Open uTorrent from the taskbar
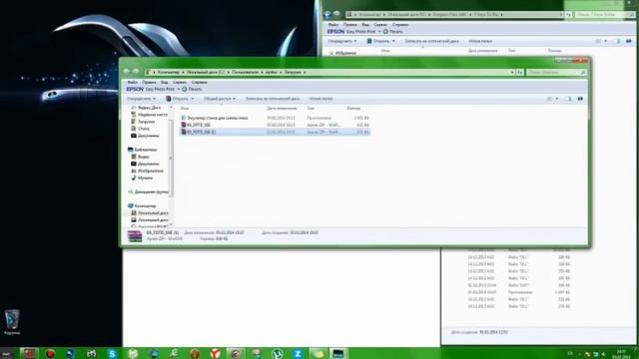Viewport: 639px width, 359px height. [278, 354]
